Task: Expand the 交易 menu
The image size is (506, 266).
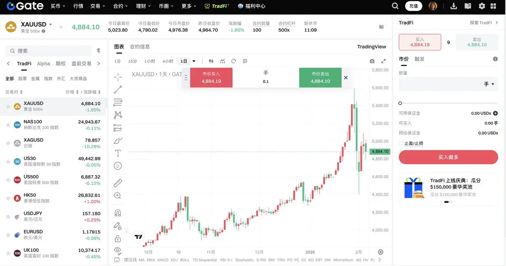Action: click(97, 6)
